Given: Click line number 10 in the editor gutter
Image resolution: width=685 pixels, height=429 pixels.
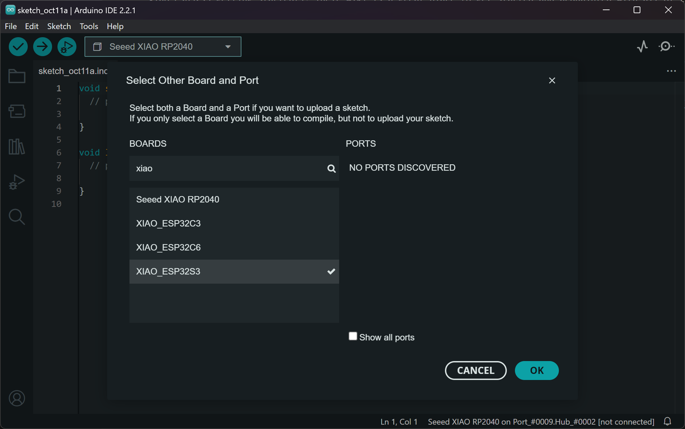Looking at the screenshot, I should tap(56, 204).
